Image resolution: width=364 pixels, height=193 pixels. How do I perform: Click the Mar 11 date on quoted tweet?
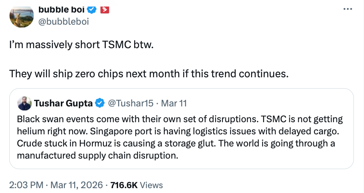pos(174,103)
